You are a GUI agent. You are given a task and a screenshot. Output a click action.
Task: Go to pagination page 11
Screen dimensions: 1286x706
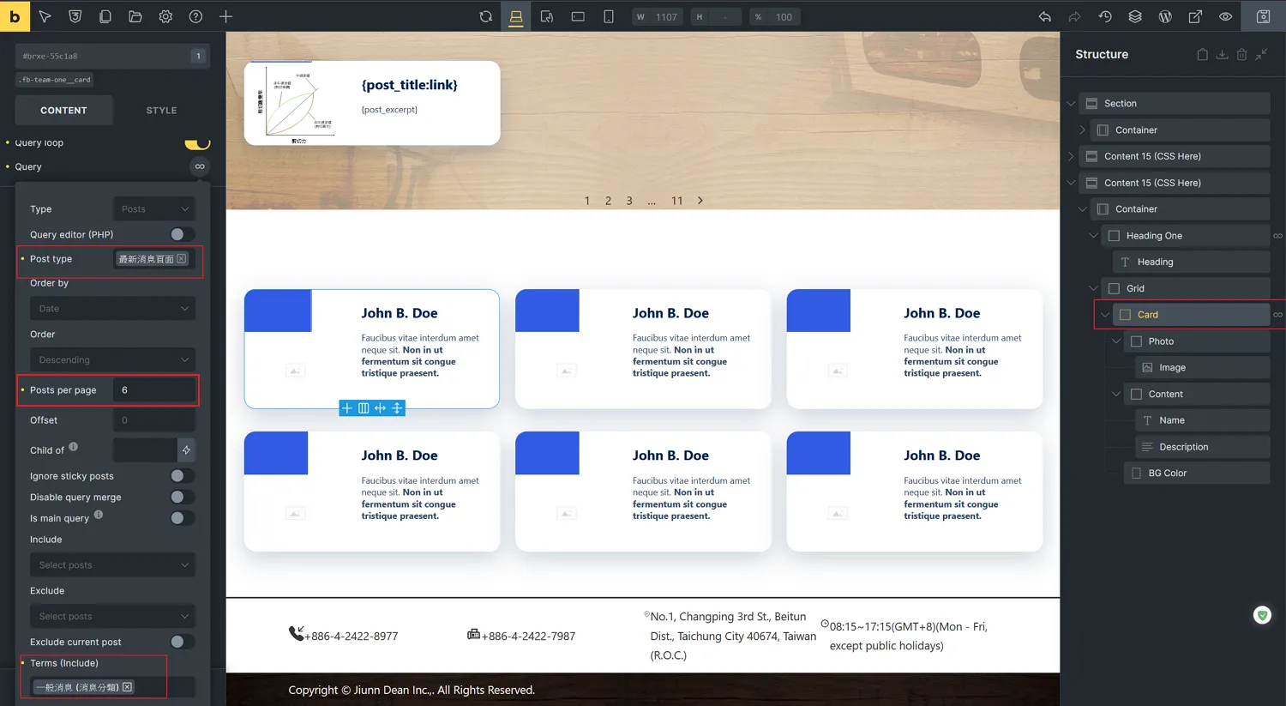coord(676,201)
